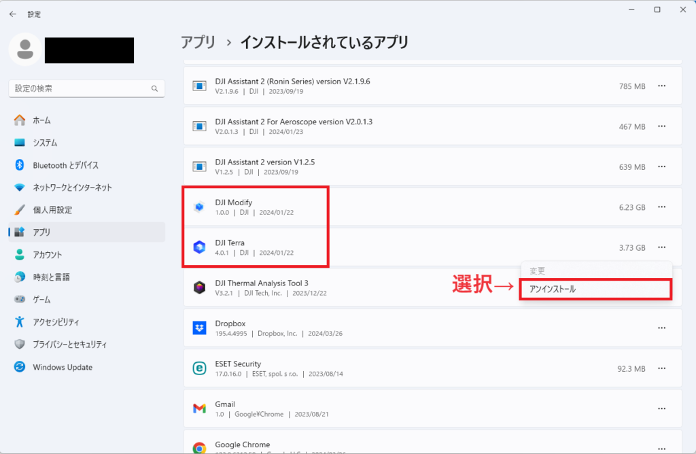696x454 pixels.
Task: Open Windows Update in the sidebar
Action: [86, 367]
